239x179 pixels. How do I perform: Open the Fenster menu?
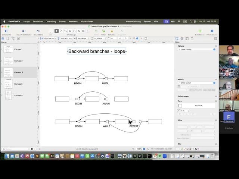point(147,22)
